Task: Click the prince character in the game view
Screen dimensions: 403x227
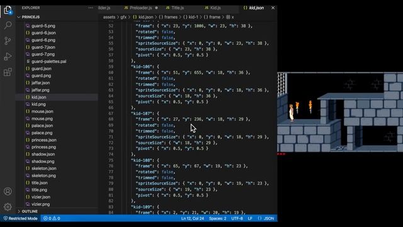Action: [x=291, y=113]
